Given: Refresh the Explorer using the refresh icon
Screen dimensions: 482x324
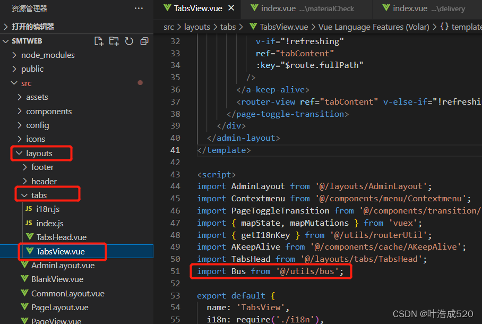Looking at the screenshot, I should (129, 40).
